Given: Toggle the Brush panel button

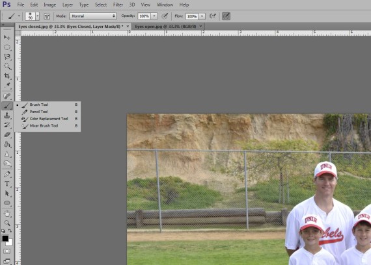Looking at the screenshot, I should tap(47, 16).
